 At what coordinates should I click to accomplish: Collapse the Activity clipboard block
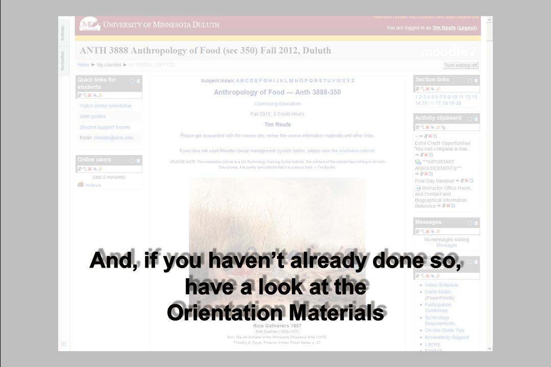469,119
